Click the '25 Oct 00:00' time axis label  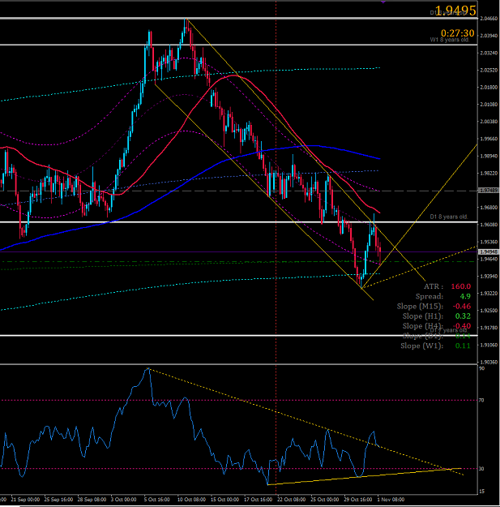click(x=325, y=500)
